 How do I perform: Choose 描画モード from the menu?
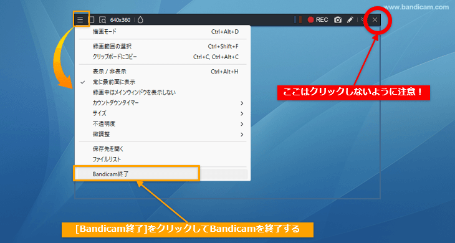pyautogui.click(x=163, y=32)
